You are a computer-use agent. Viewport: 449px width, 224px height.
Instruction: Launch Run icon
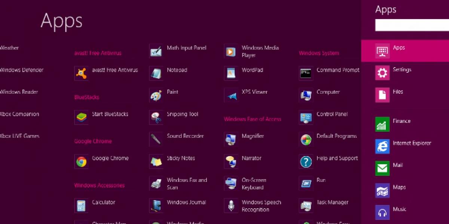tap(306, 183)
